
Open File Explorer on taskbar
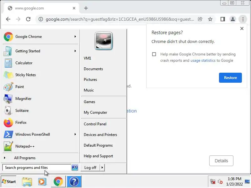tap(27, 182)
